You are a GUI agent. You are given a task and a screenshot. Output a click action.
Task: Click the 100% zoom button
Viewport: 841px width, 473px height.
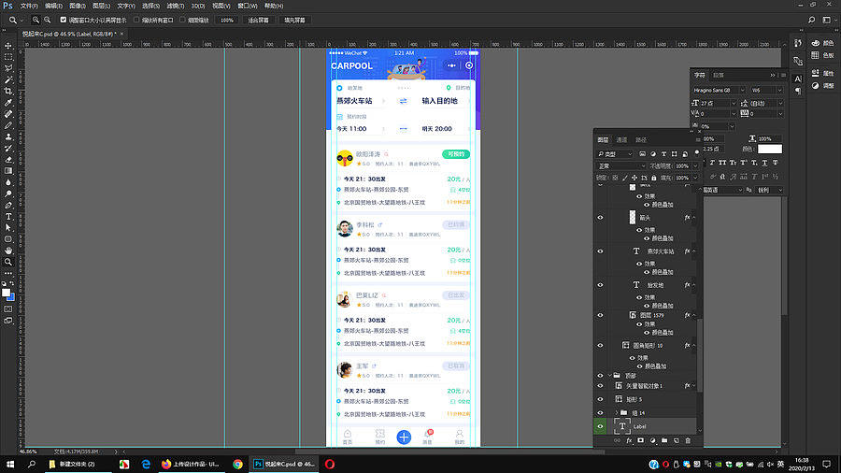point(227,20)
